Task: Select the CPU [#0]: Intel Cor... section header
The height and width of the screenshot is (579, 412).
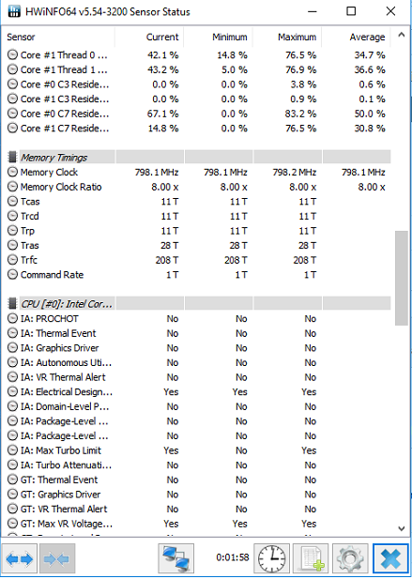Action: 199,304
